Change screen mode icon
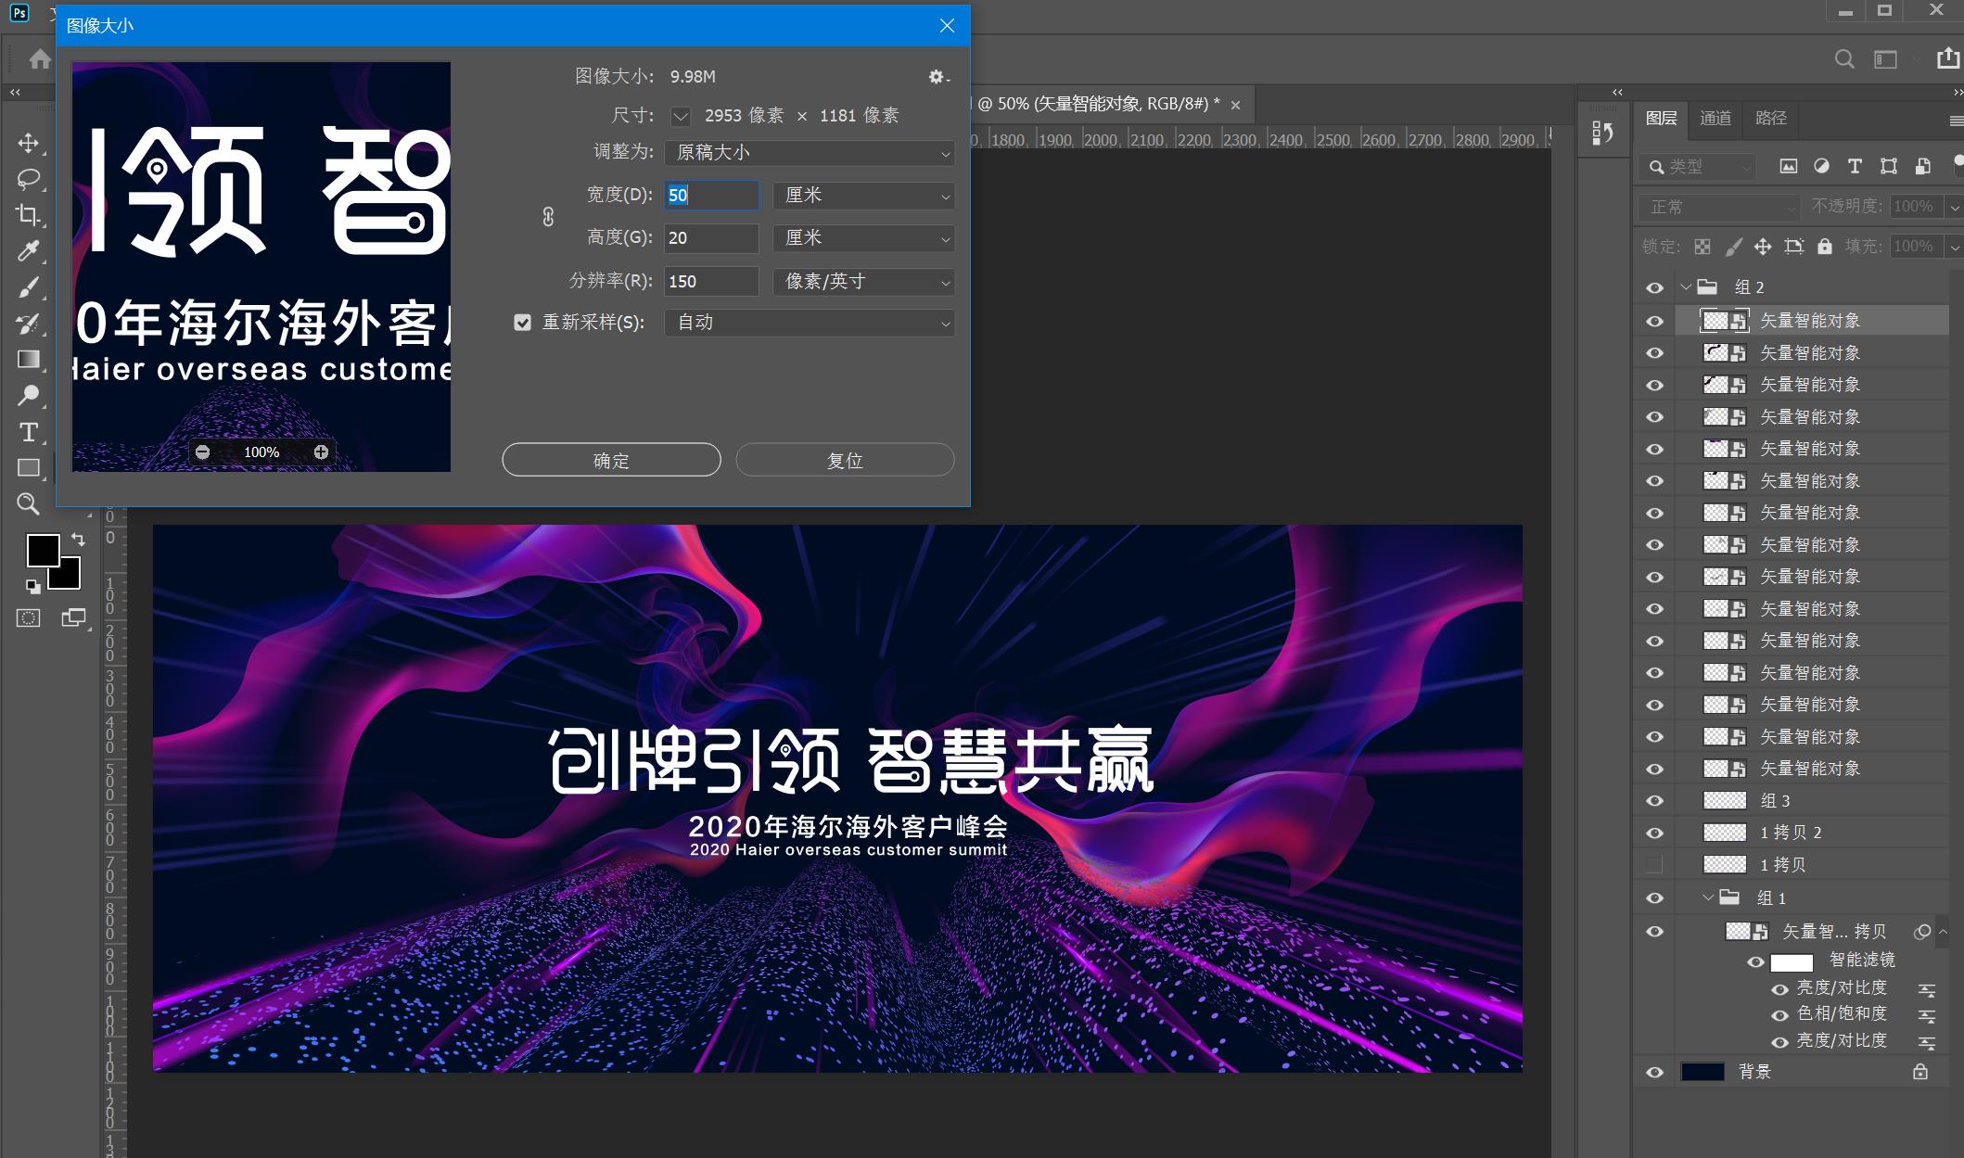The height and width of the screenshot is (1158, 1964). coord(73,618)
